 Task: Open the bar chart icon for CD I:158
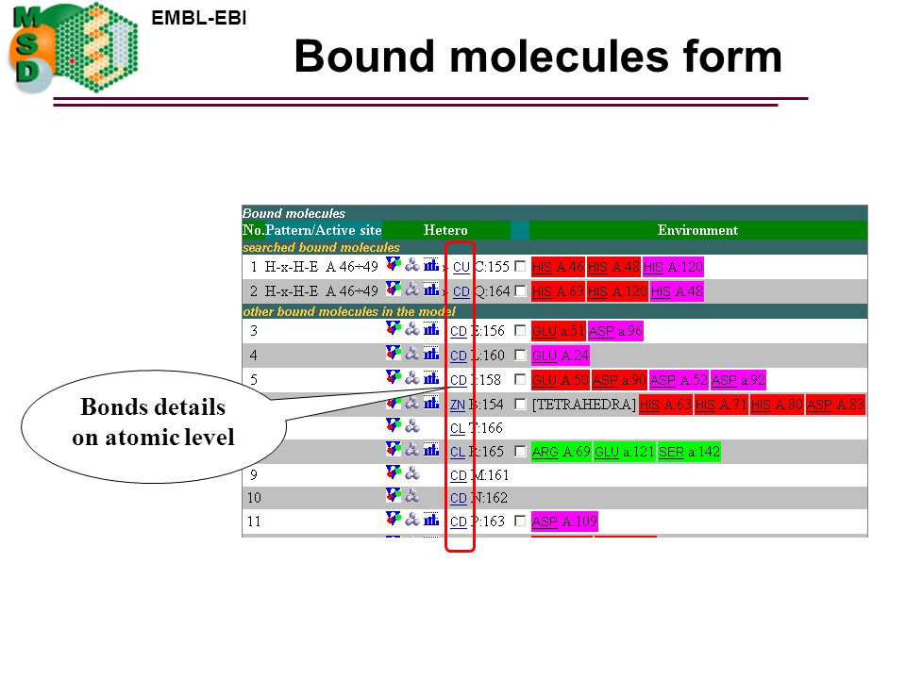point(431,377)
